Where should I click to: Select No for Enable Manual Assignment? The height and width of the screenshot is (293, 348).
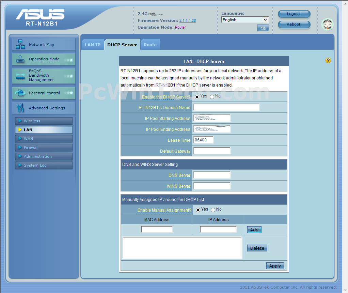click(213, 210)
